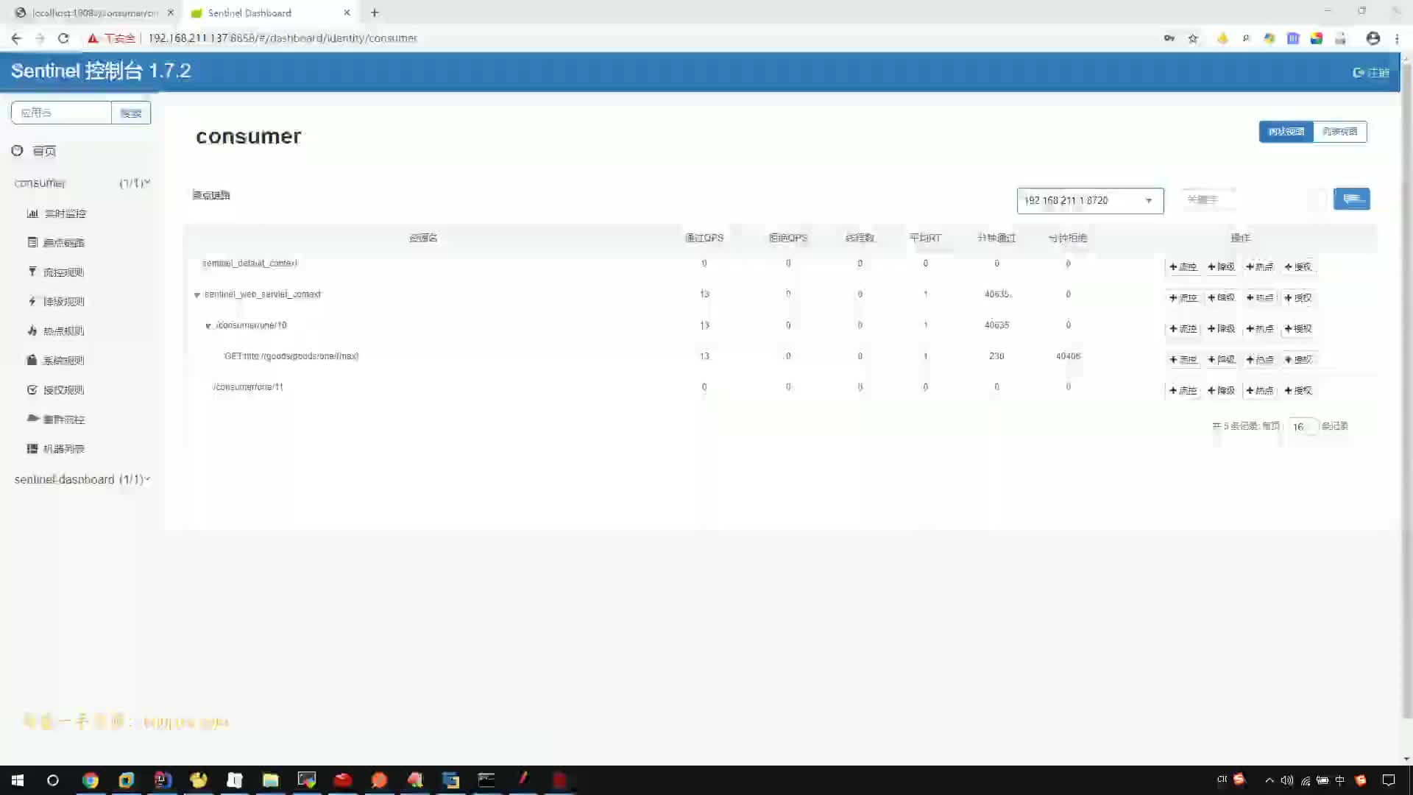Add 降级 rule for sentinel_default_context
1413x795 pixels.
tap(1222, 267)
